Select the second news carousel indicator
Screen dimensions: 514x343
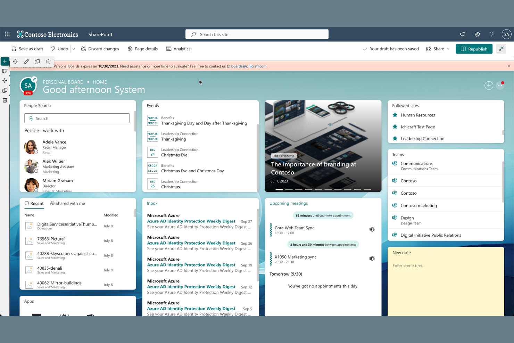pyautogui.click(x=289, y=189)
